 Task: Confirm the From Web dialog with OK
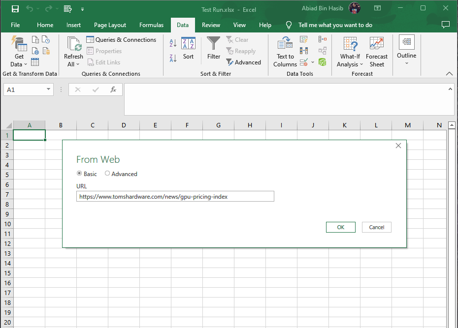coord(341,227)
